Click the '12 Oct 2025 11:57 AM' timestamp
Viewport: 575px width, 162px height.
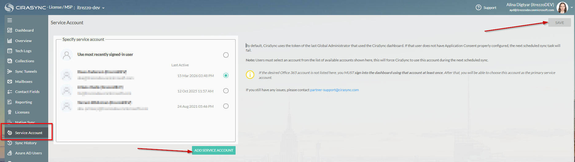coord(195,91)
